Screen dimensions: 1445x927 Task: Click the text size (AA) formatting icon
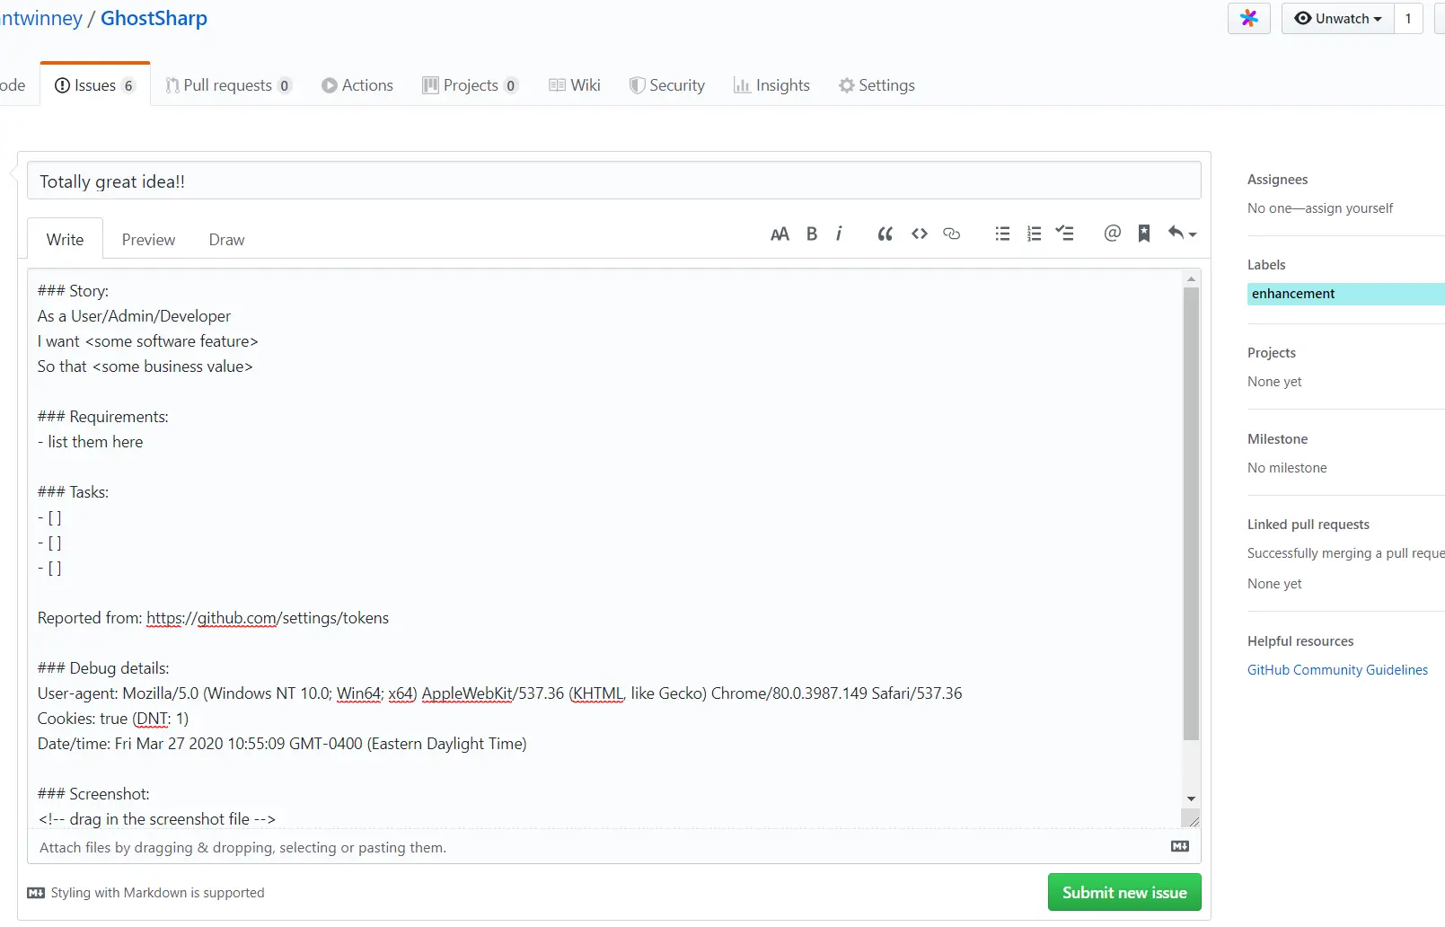[780, 234]
